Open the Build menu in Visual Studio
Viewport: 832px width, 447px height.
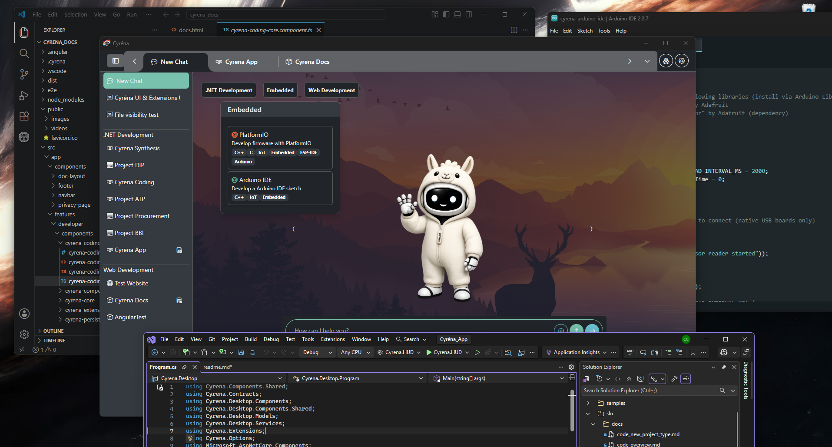pos(251,339)
